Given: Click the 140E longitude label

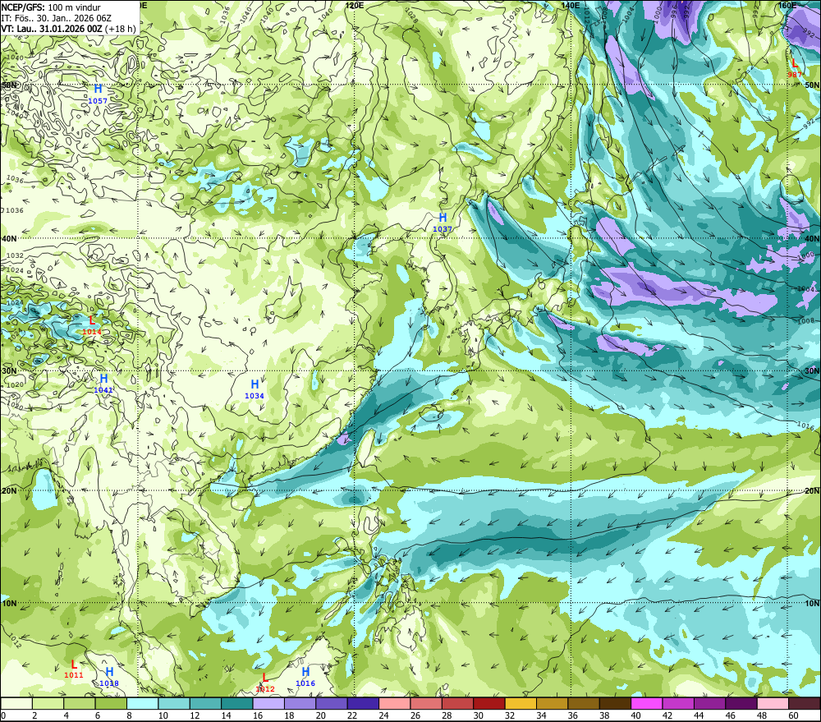Looking at the screenshot, I should point(571,5).
